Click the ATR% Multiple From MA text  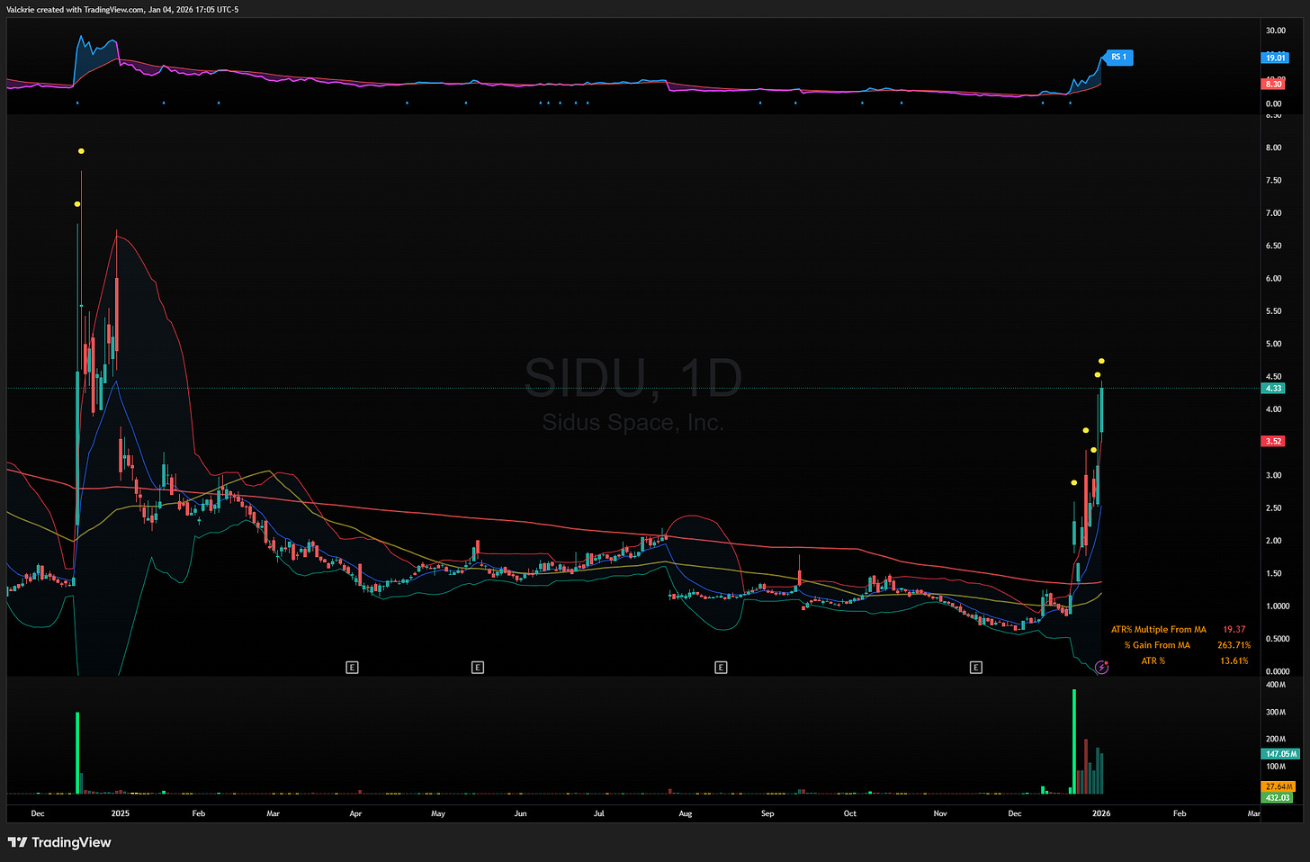point(1158,630)
